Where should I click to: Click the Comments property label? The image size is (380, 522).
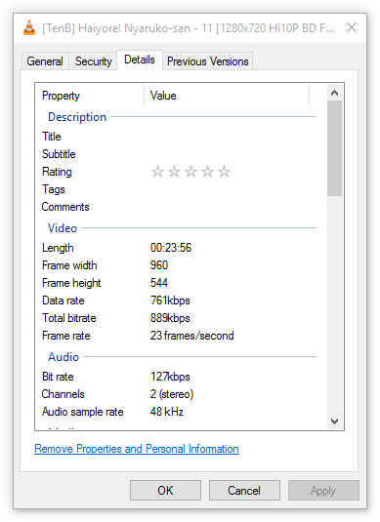(x=65, y=207)
